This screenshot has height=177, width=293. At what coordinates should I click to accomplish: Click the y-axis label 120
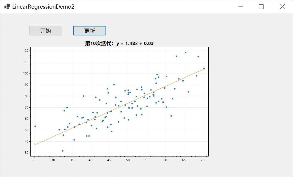pos(26,51)
